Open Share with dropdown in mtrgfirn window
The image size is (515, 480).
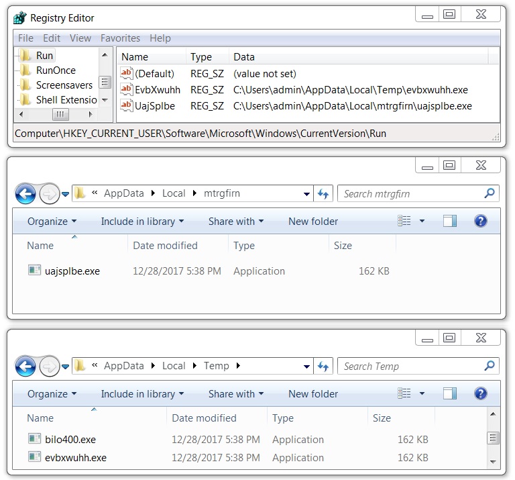(236, 222)
